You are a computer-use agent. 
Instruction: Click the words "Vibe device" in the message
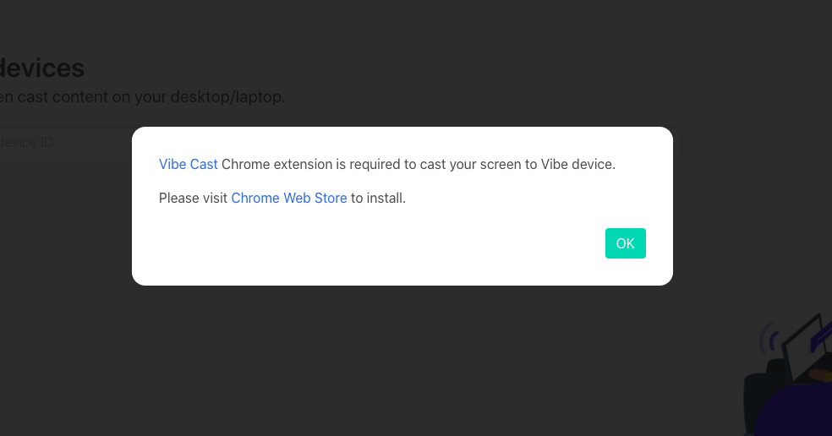576,164
